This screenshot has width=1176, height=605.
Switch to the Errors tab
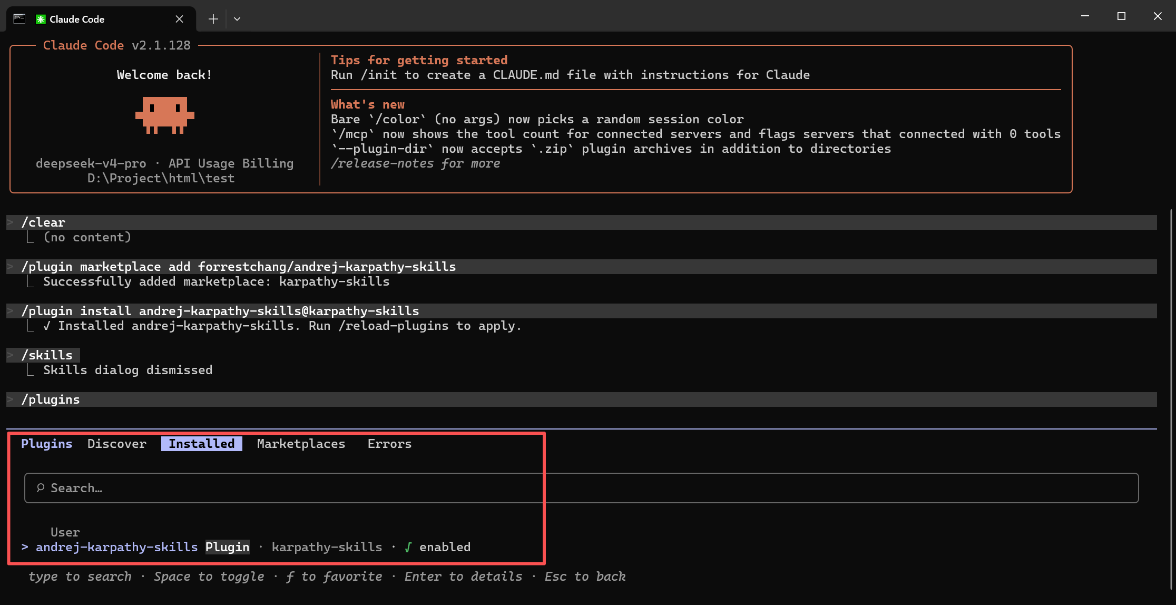click(389, 444)
